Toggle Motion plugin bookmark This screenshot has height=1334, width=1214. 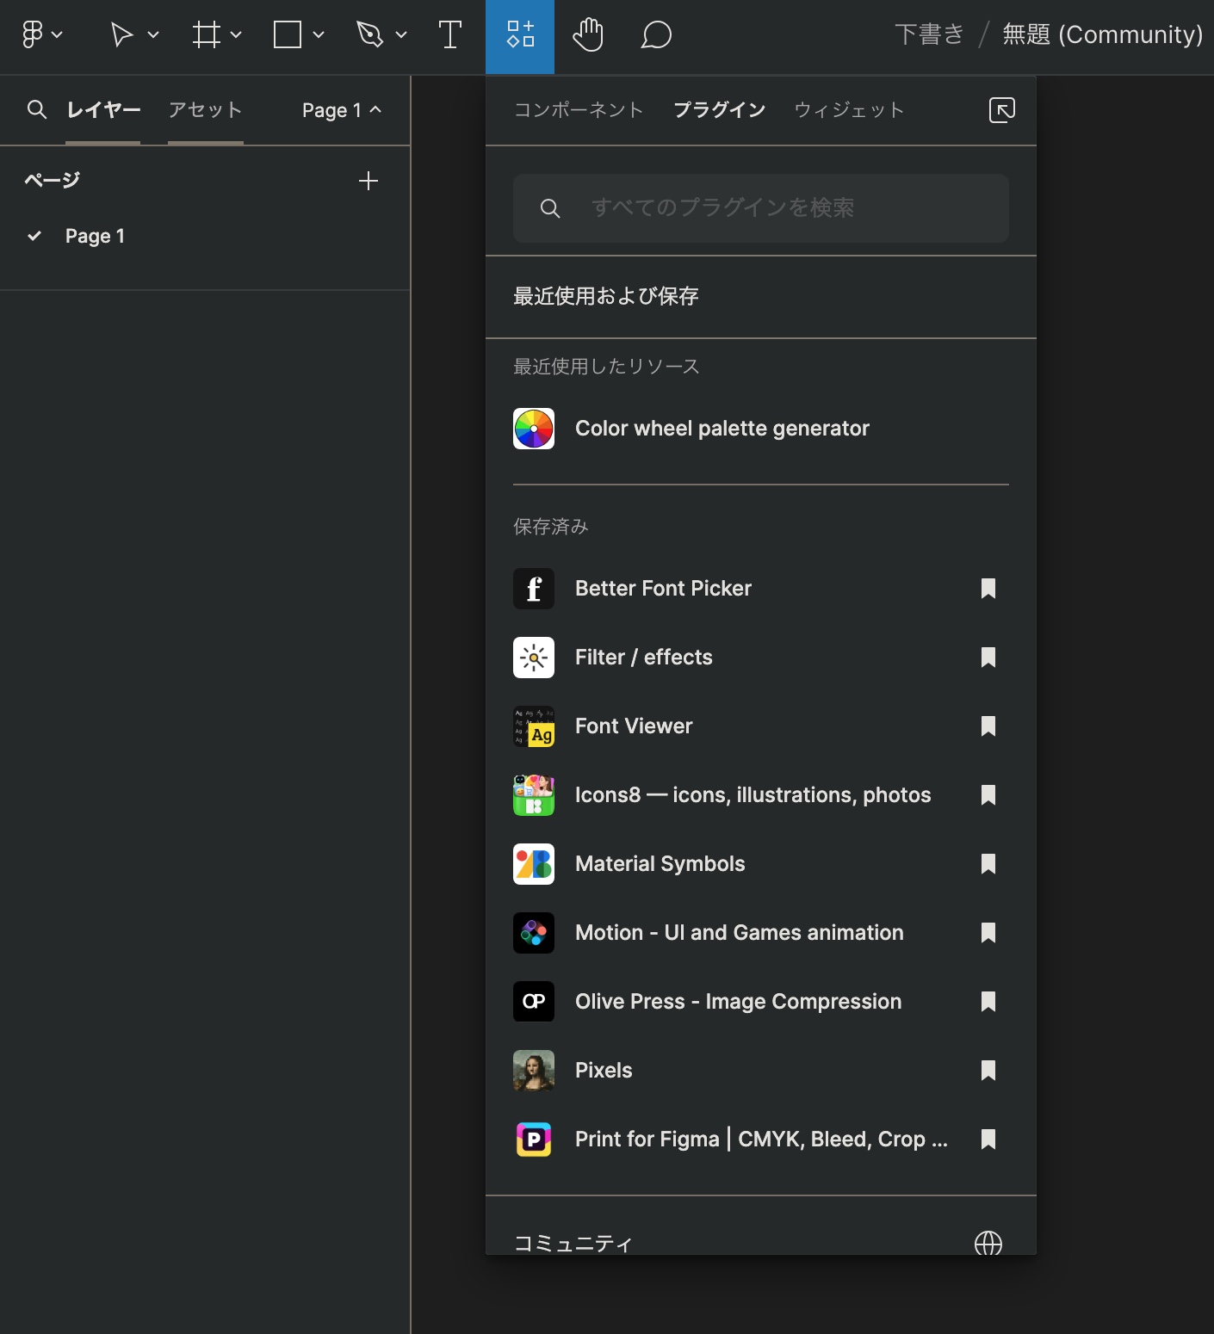(988, 933)
